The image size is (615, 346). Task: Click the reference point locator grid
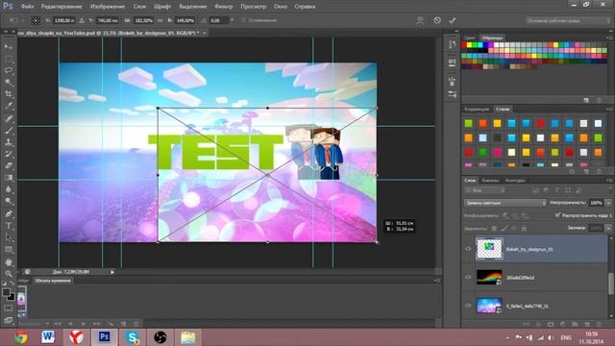(x=36, y=20)
